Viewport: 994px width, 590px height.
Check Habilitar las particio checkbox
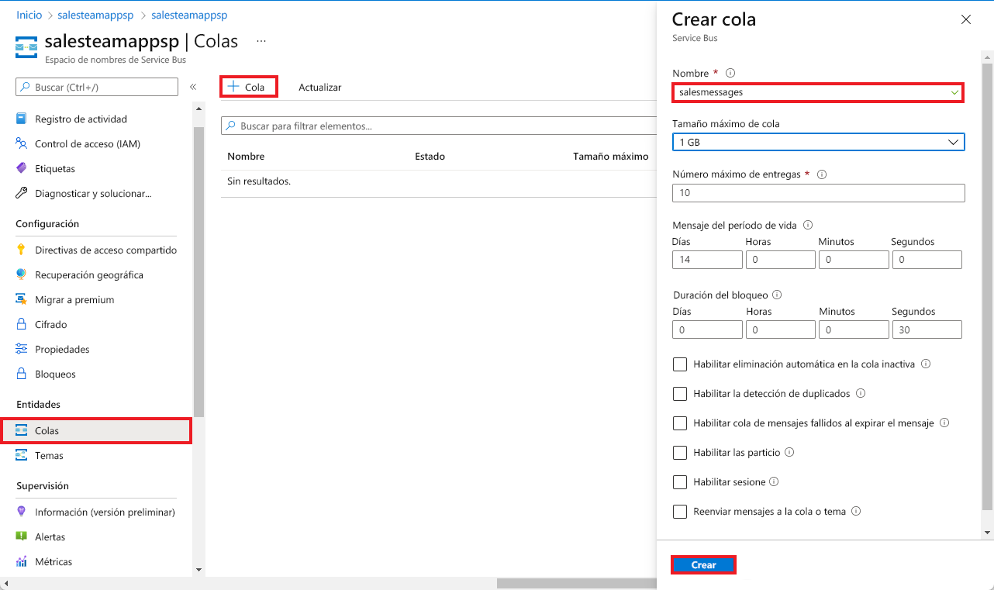coord(680,452)
